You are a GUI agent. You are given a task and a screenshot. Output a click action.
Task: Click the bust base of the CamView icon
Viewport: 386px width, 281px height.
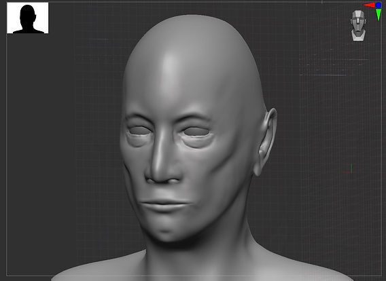358,35
